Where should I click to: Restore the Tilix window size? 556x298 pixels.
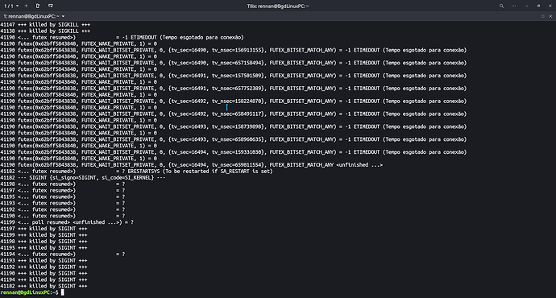click(x=538, y=6)
